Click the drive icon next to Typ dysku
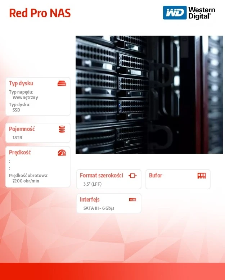Image resolution: width=225 pixels, height=280 pixels. coord(62,83)
